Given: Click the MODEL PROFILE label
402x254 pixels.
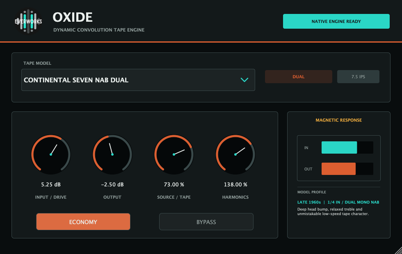Looking at the screenshot, I should pyautogui.click(x=312, y=192).
